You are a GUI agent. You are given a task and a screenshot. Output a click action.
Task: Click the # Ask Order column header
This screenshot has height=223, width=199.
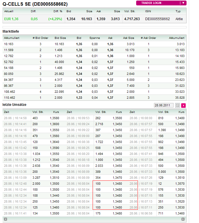[x=148, y=38]
